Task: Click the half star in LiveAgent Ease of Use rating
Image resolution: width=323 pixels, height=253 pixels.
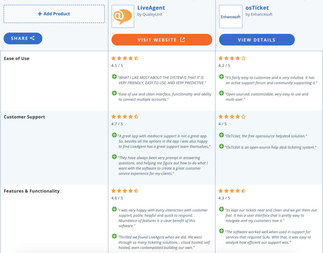Action: coord(136,58)
